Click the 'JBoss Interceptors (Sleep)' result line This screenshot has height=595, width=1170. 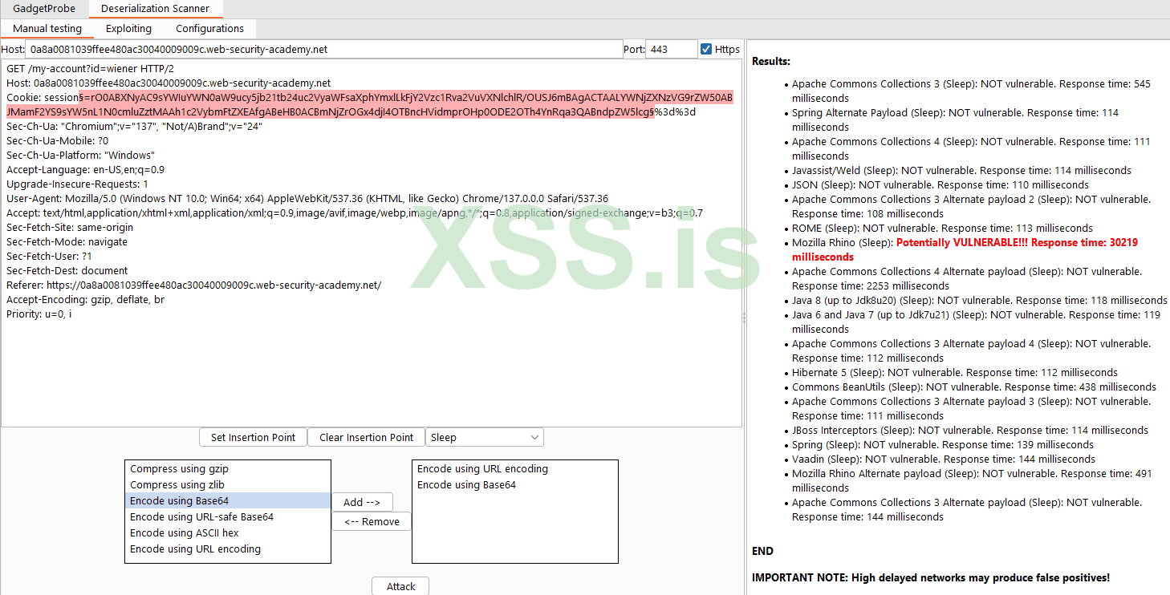tap(970, 430)
